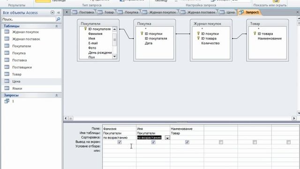Select ID покупателя field in Покупатели box

click(99, 29)
